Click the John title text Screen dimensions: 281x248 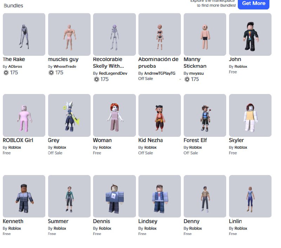point(235,59)
